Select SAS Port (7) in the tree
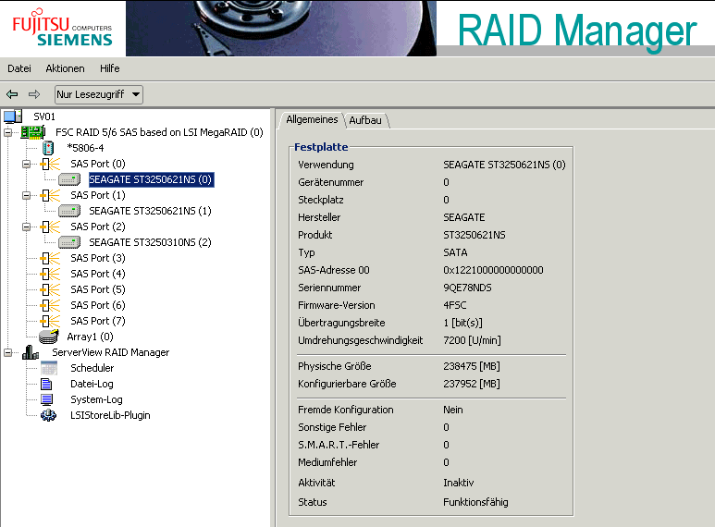The height and width of the screenshot is (527, 715). tap(98, 321)
